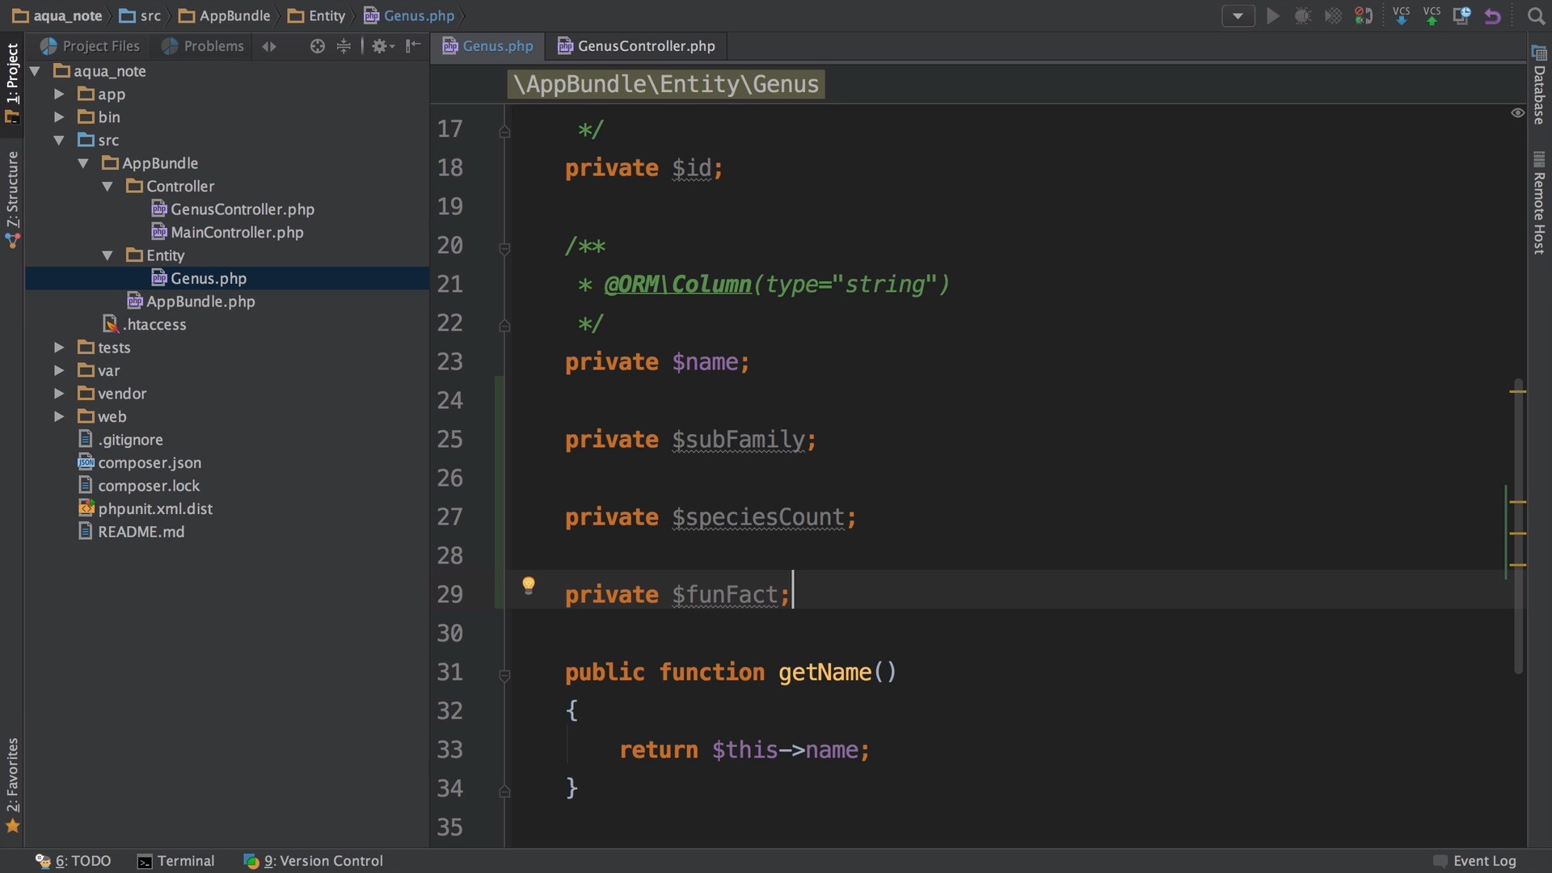Viewport: 1552px width, 873px height.
Task: Toggle the 7: Structure tool window
Action: (x=12, y=199)
